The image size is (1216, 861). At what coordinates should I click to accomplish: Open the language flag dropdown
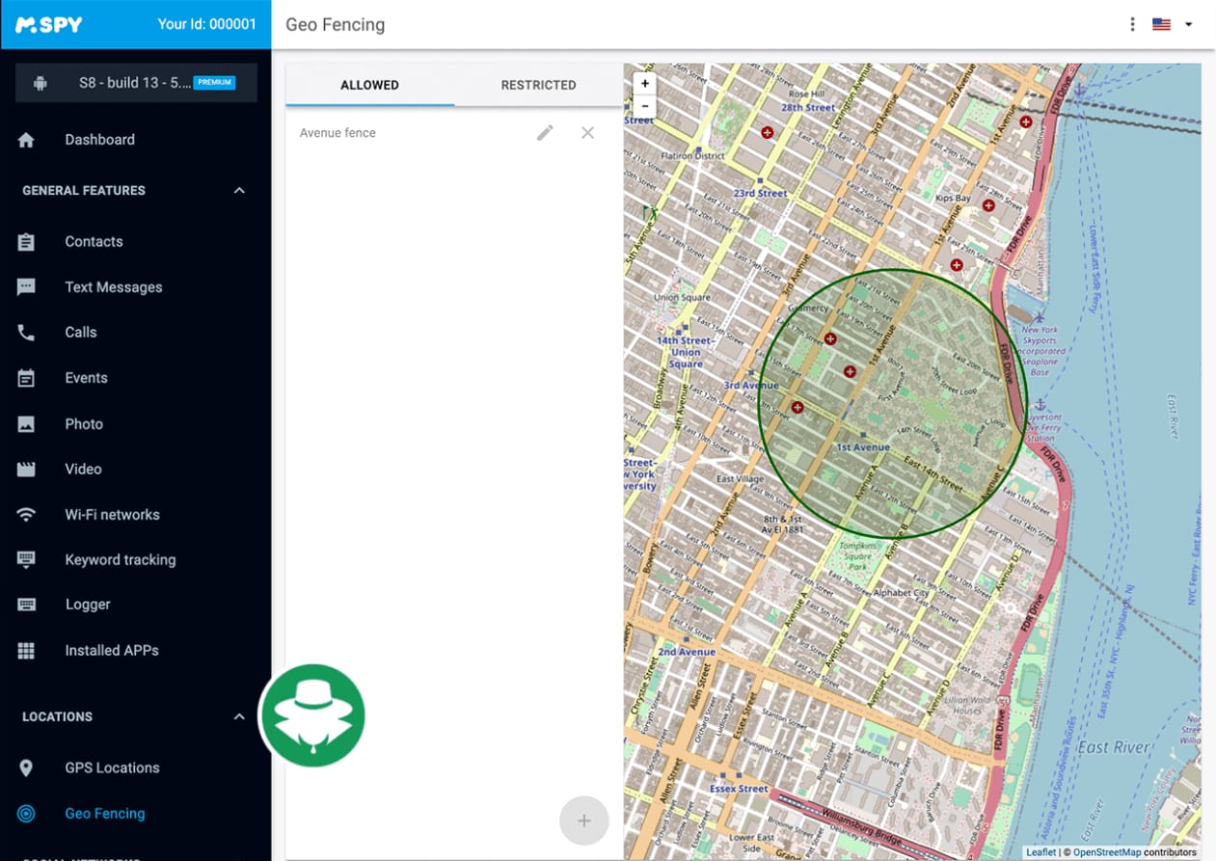1172,24
